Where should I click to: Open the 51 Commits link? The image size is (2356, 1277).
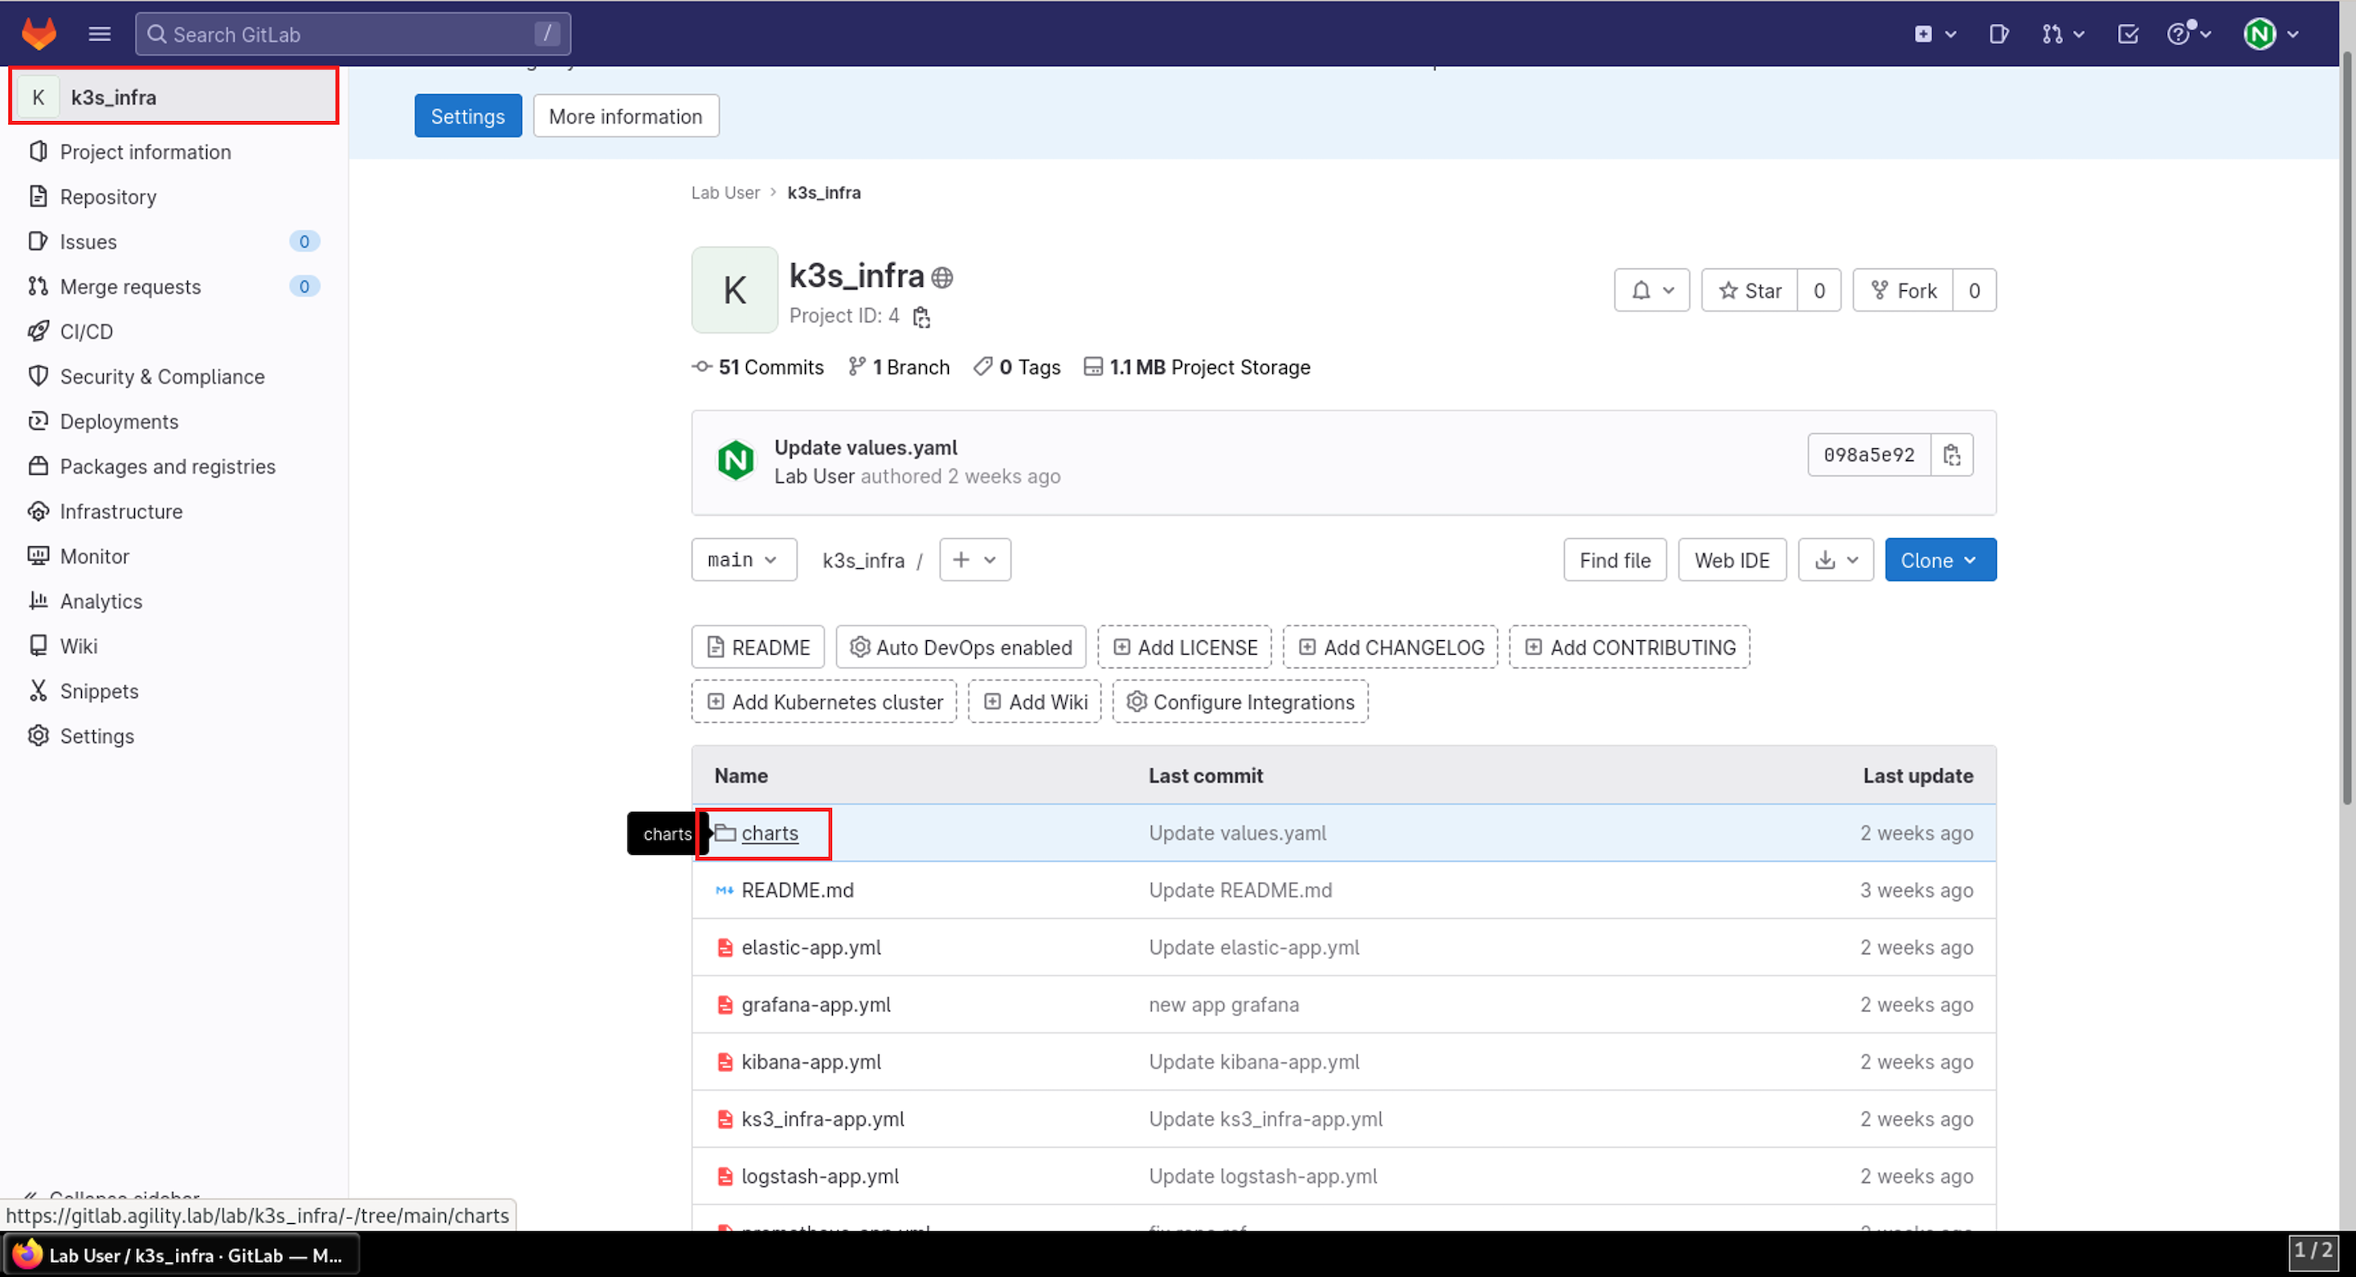758,366
